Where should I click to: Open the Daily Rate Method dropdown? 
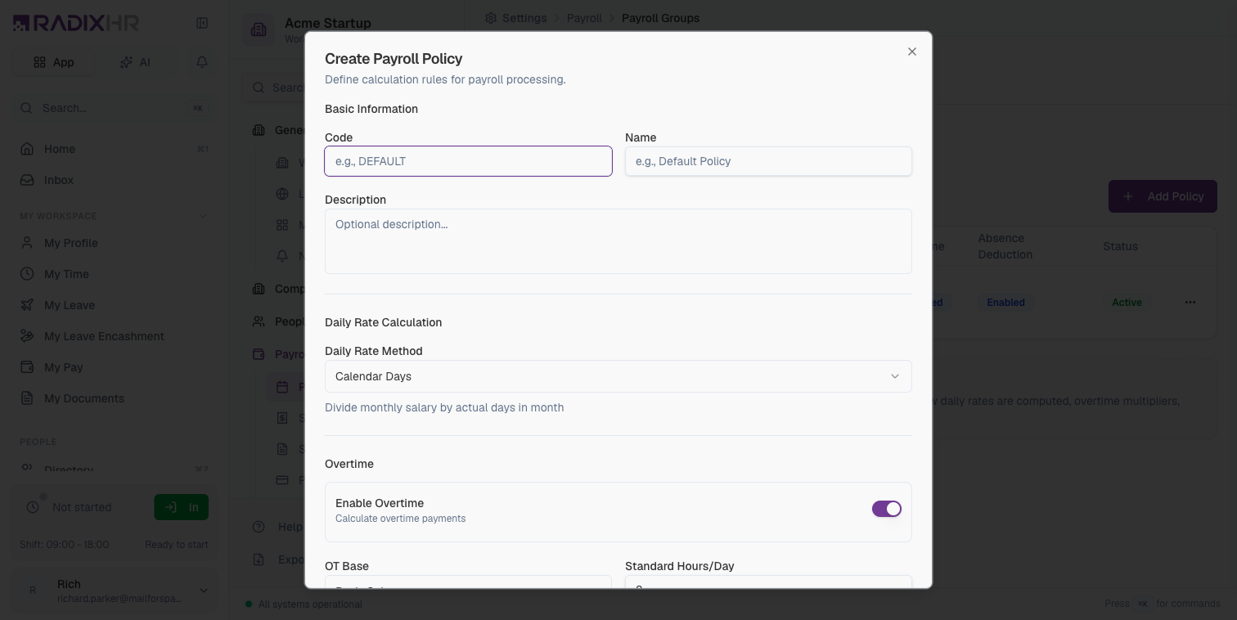tap(618, 376)
